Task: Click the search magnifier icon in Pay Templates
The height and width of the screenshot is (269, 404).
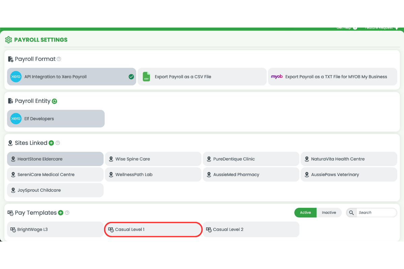Action: (351, 213)
